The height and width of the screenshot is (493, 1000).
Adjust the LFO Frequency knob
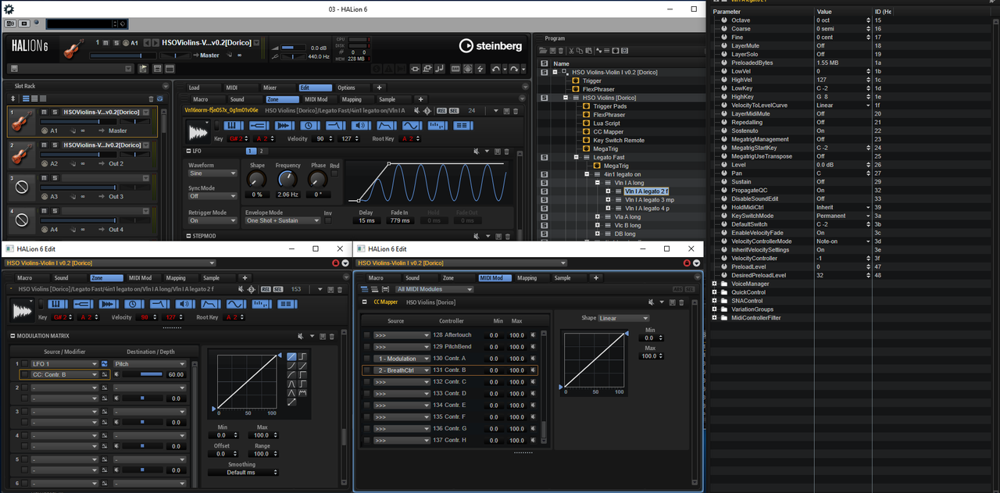(287, 180)
